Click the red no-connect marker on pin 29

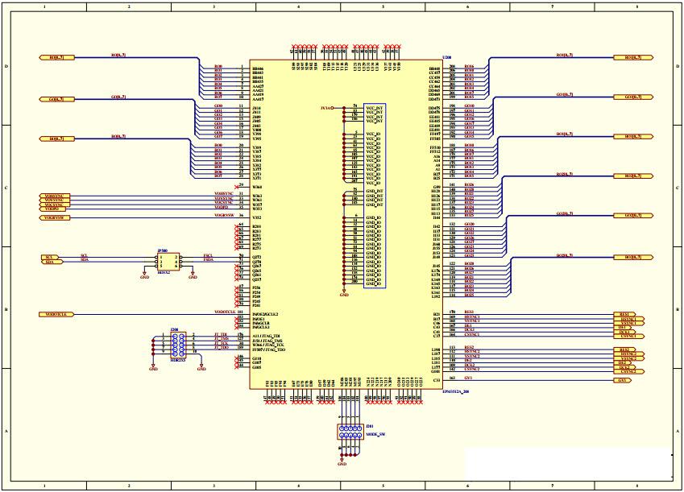(x=237, y=185)
